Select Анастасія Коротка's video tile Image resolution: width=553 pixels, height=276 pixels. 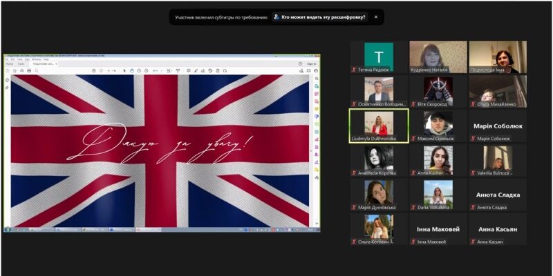379,160
